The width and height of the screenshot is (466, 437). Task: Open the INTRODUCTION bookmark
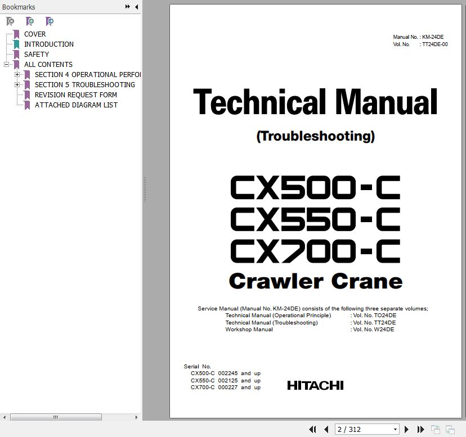[x=49, y=44]
